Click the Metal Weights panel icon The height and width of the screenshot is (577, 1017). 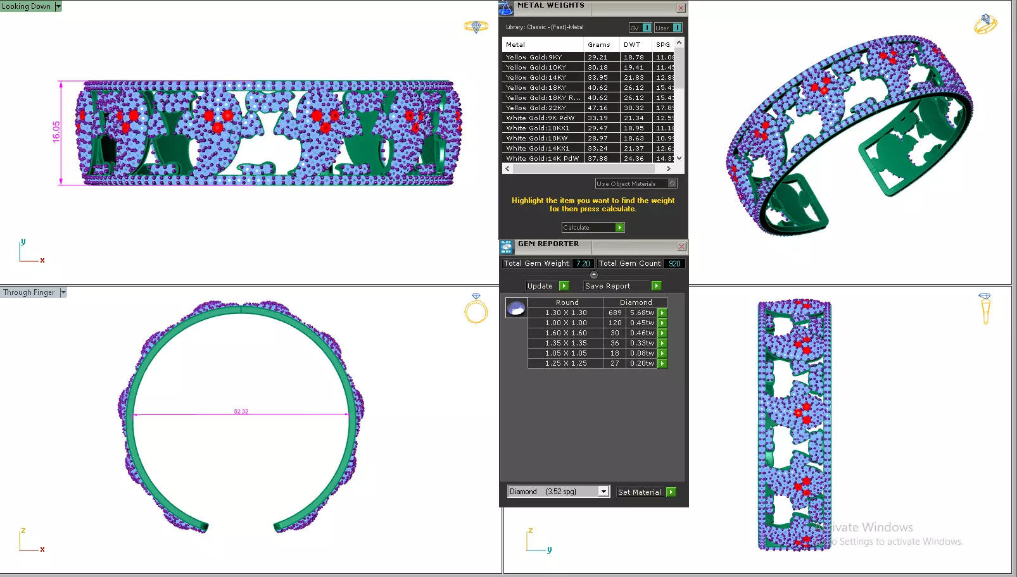click(505, 8)
